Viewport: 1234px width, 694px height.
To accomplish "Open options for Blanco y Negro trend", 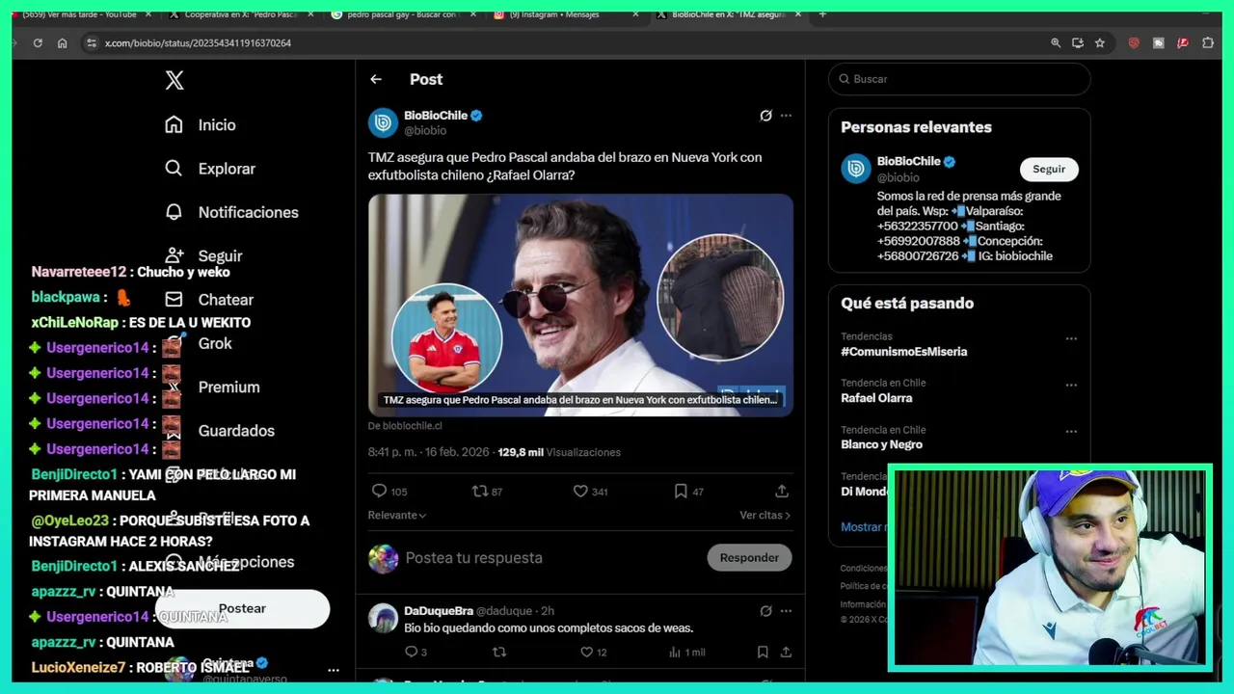I will click(x=1071, y=433).
